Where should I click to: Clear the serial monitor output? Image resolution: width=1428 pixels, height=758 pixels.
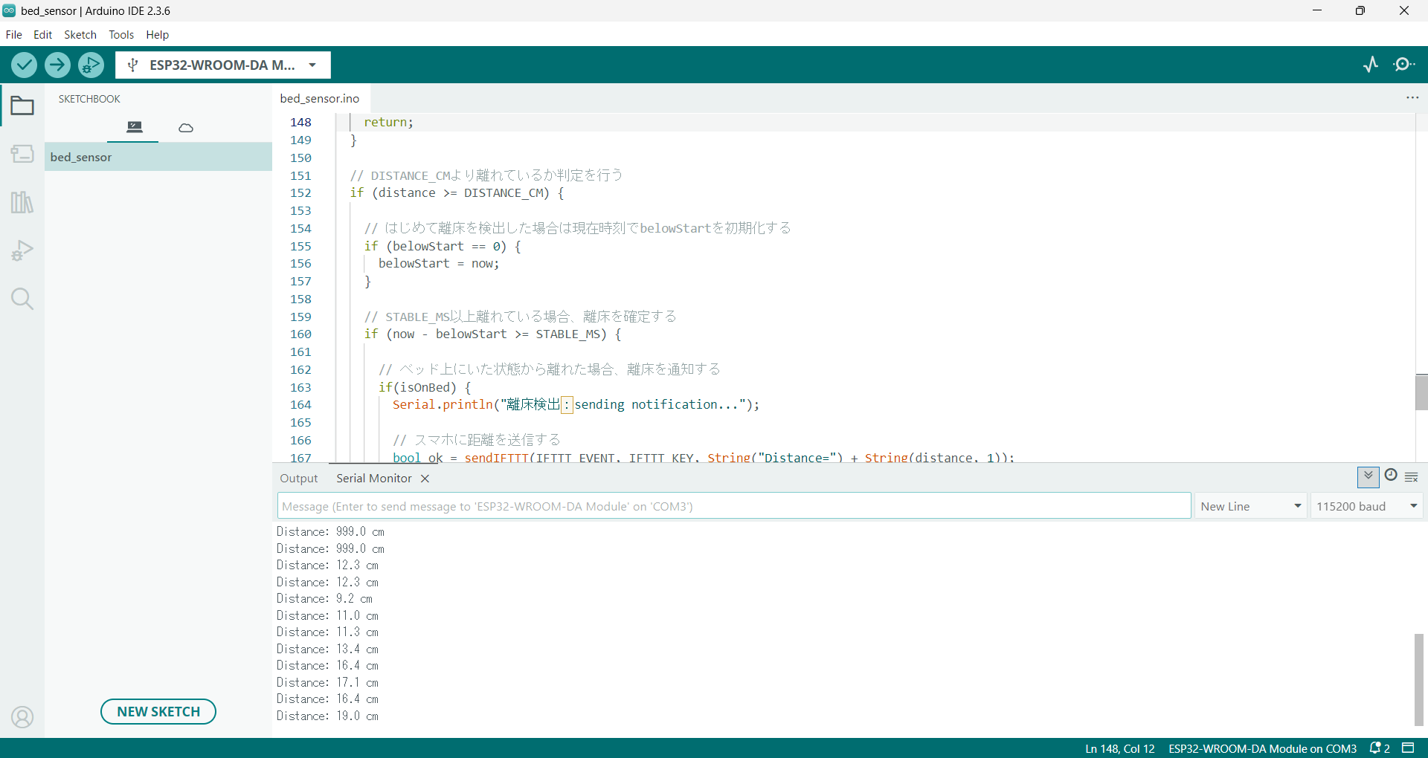[1412, 477]
